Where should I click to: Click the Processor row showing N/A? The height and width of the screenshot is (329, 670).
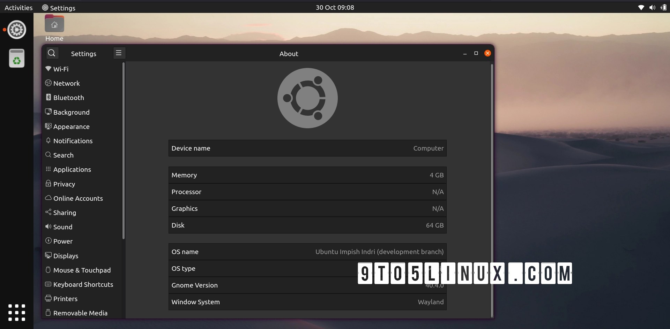point(307,192)
